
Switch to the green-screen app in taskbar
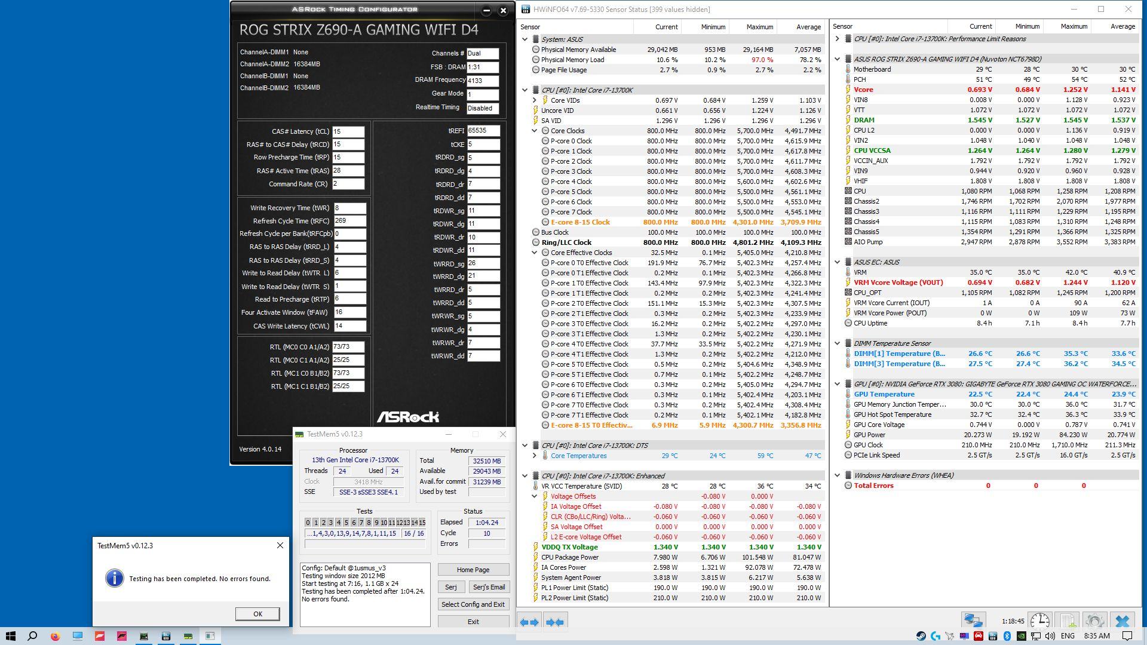click(144, 636)
